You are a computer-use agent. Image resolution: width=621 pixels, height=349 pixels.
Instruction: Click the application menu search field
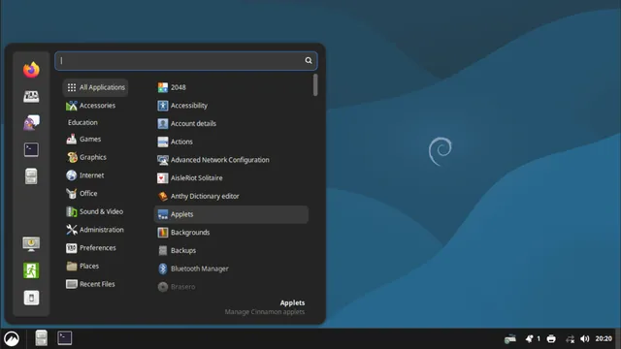click(x=185, y=60)
